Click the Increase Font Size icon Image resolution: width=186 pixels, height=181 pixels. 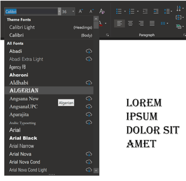[x=81, y=11]
